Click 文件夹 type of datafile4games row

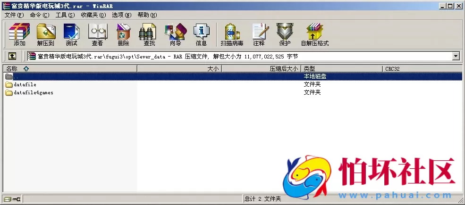pos(312,92)
